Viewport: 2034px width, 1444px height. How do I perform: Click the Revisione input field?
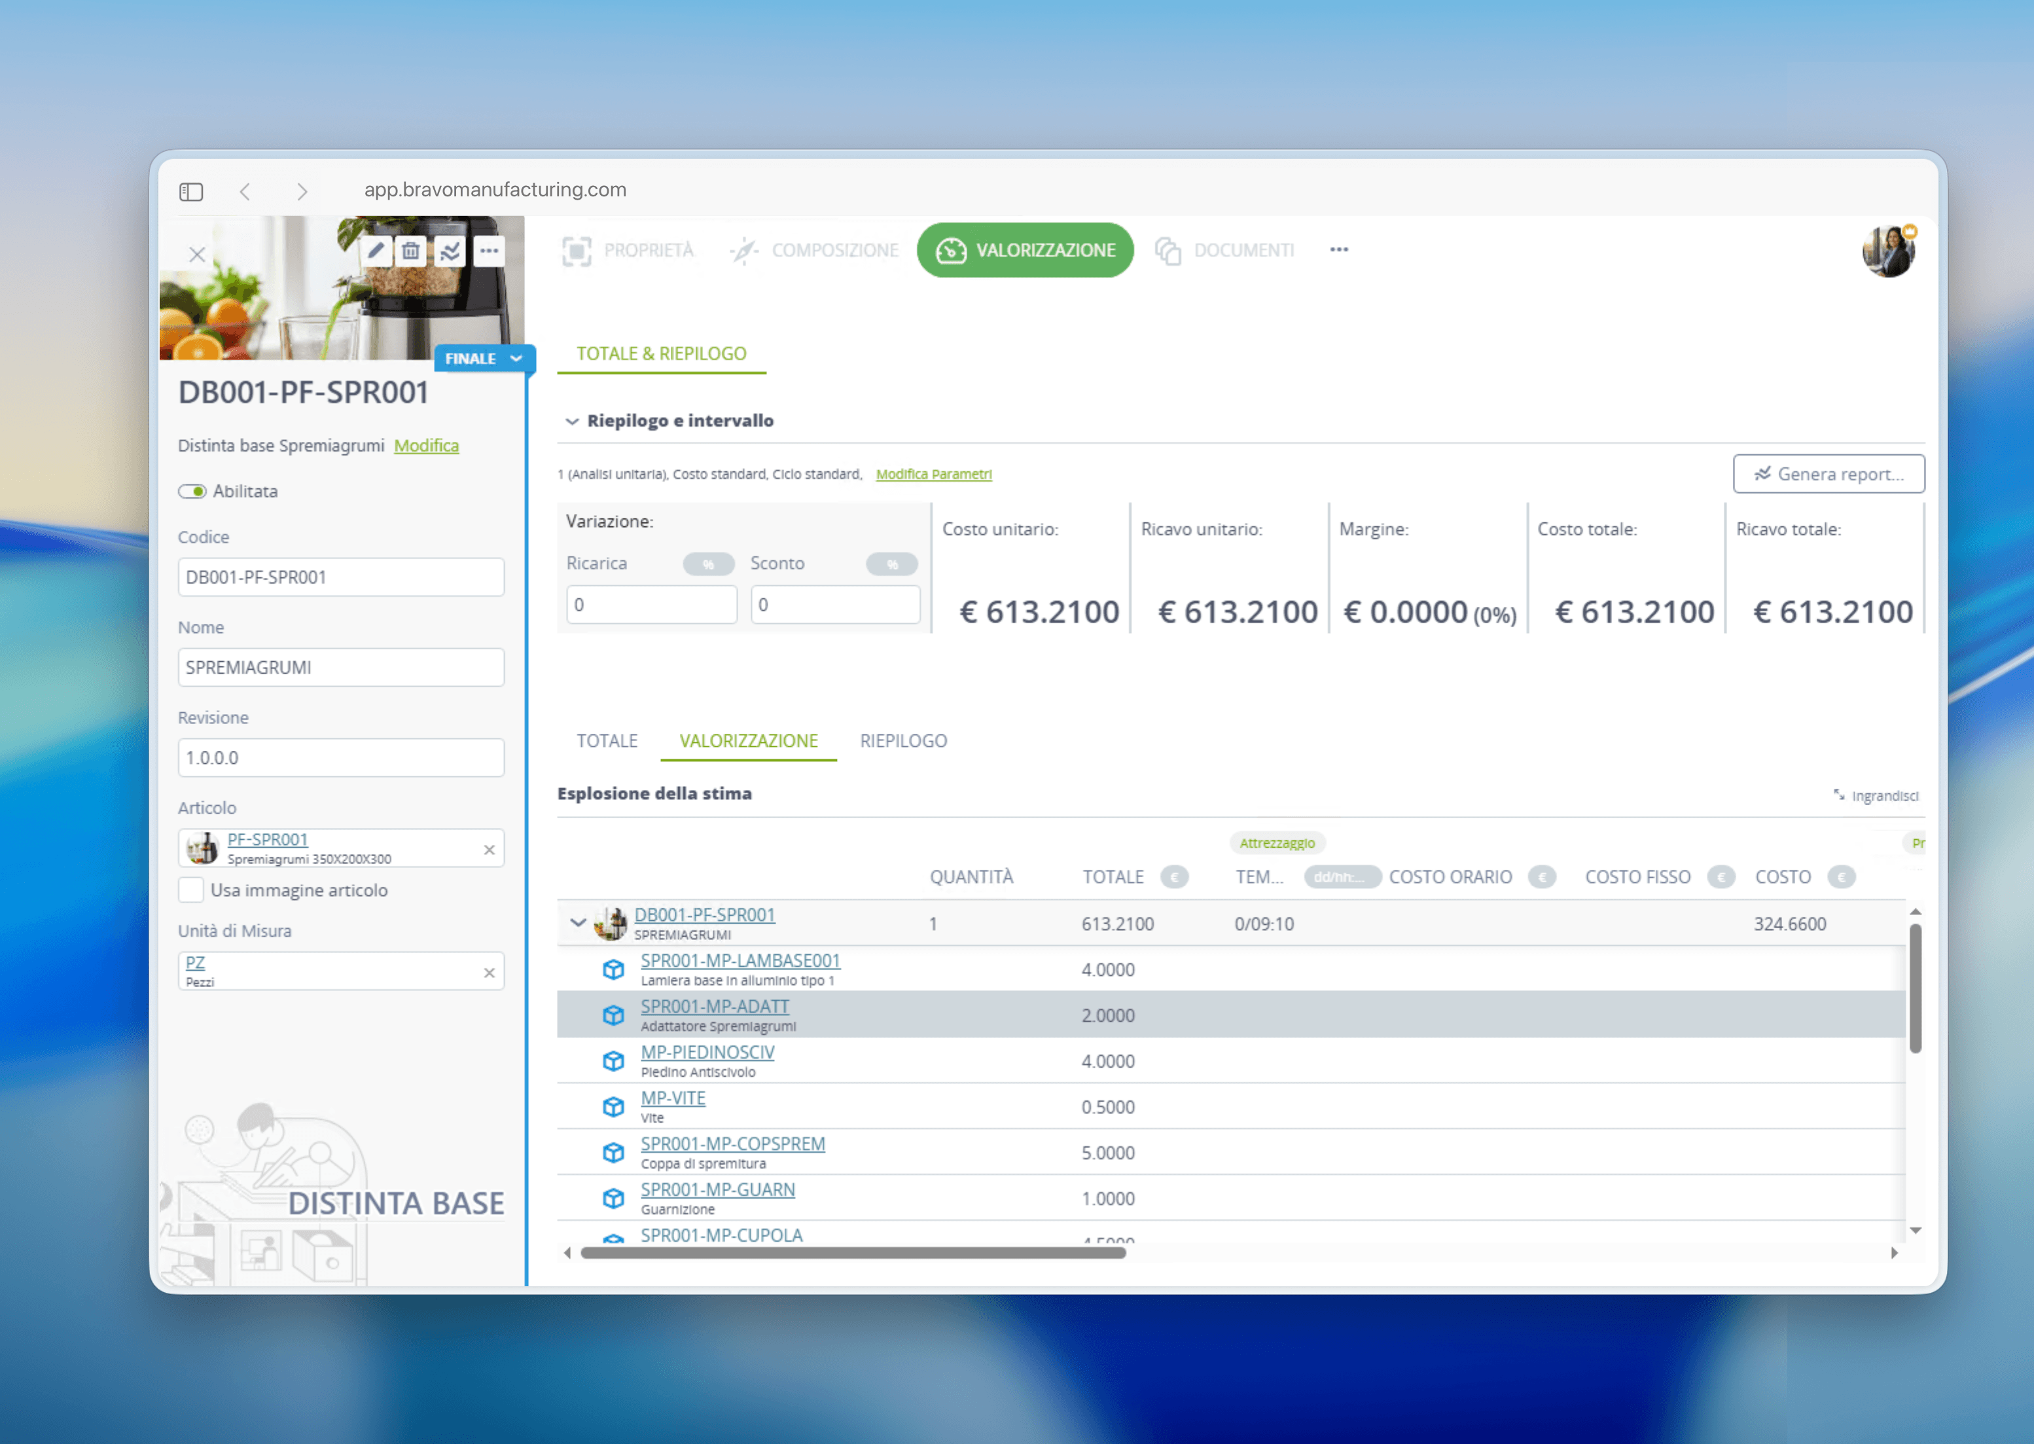click(342, 757)
